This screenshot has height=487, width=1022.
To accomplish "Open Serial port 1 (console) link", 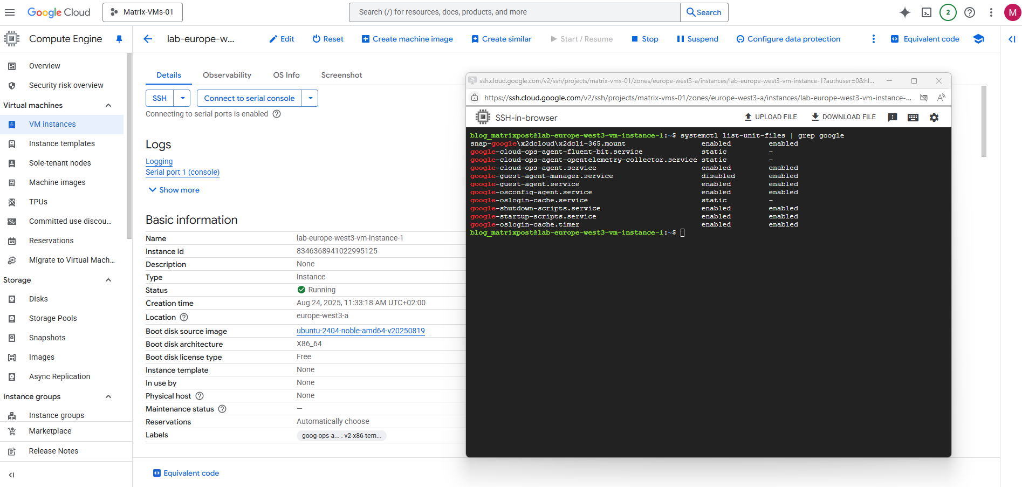I will [x=182, y=172].
